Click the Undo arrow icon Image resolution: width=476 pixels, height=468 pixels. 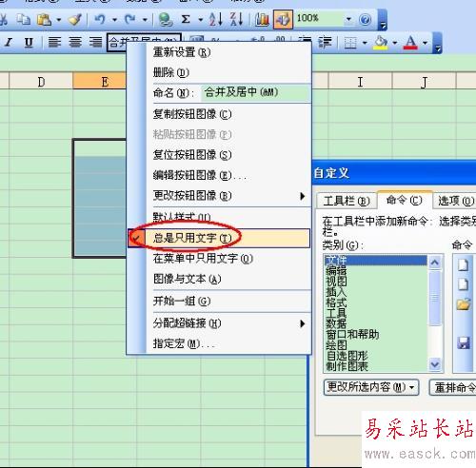click(100, 20)
